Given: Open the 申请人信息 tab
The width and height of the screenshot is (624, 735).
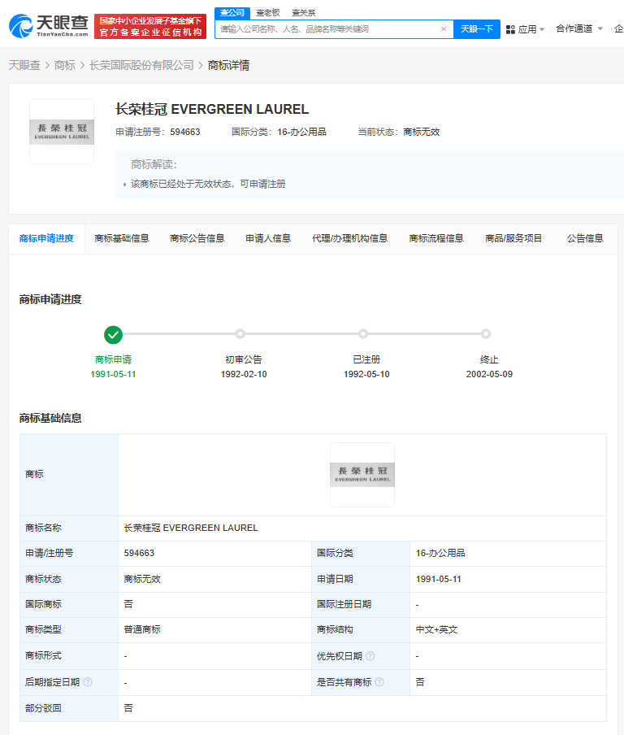Looking at the screenshot, I should [268, 238].
